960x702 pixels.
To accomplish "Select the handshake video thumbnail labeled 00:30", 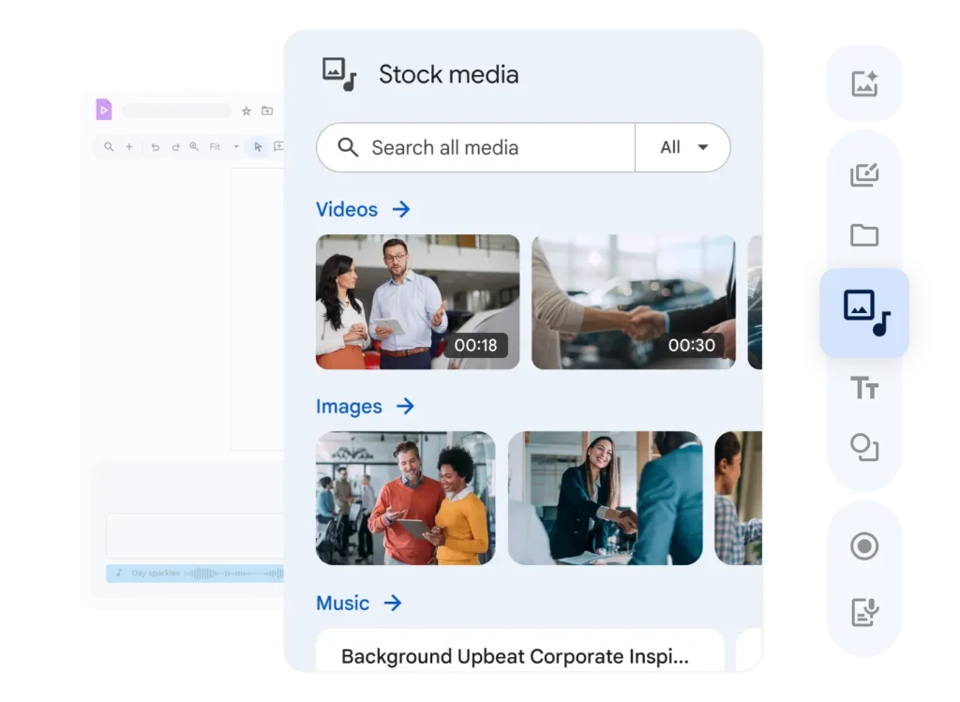I will (633, 301).
